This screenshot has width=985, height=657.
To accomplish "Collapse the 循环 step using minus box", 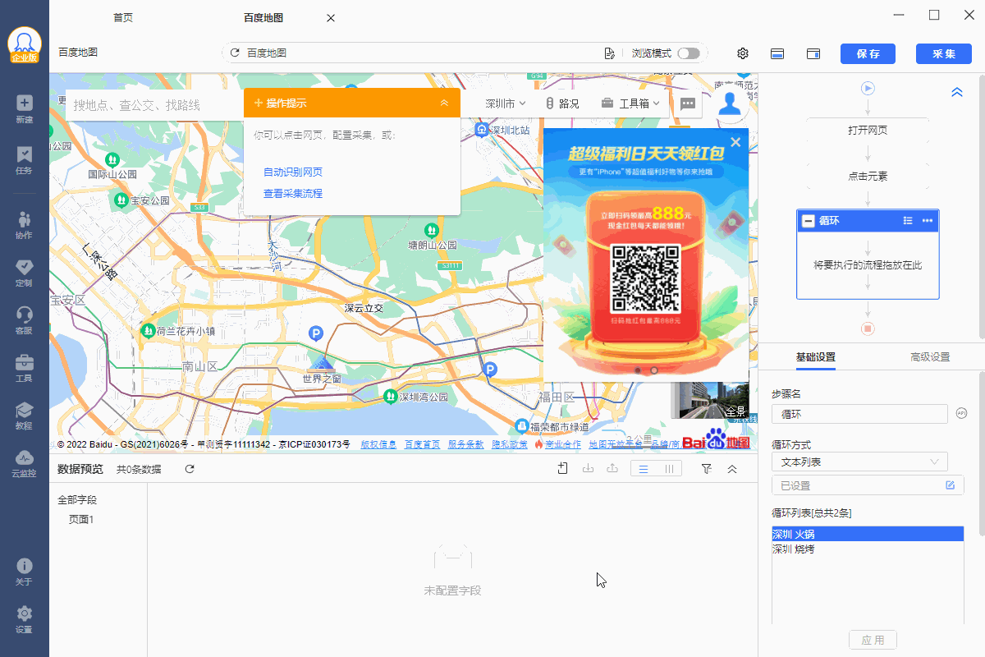I will coord(809,221).
